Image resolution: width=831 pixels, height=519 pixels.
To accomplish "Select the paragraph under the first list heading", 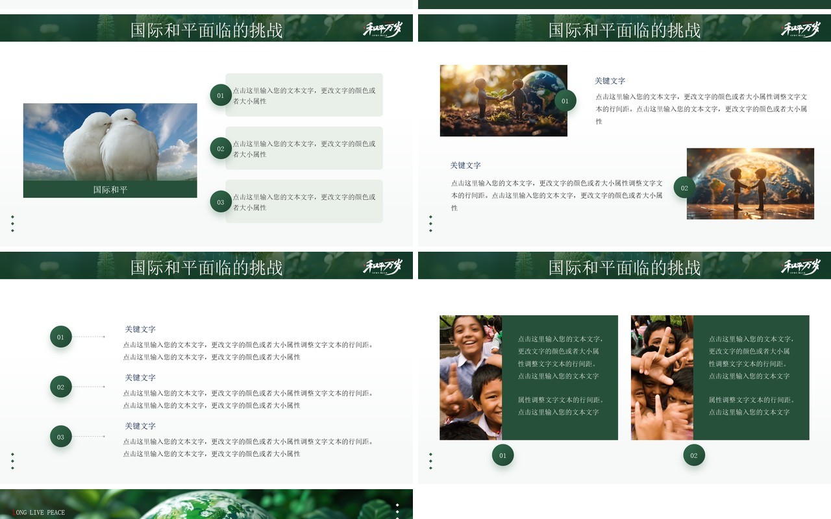I will tap(249, 351).
